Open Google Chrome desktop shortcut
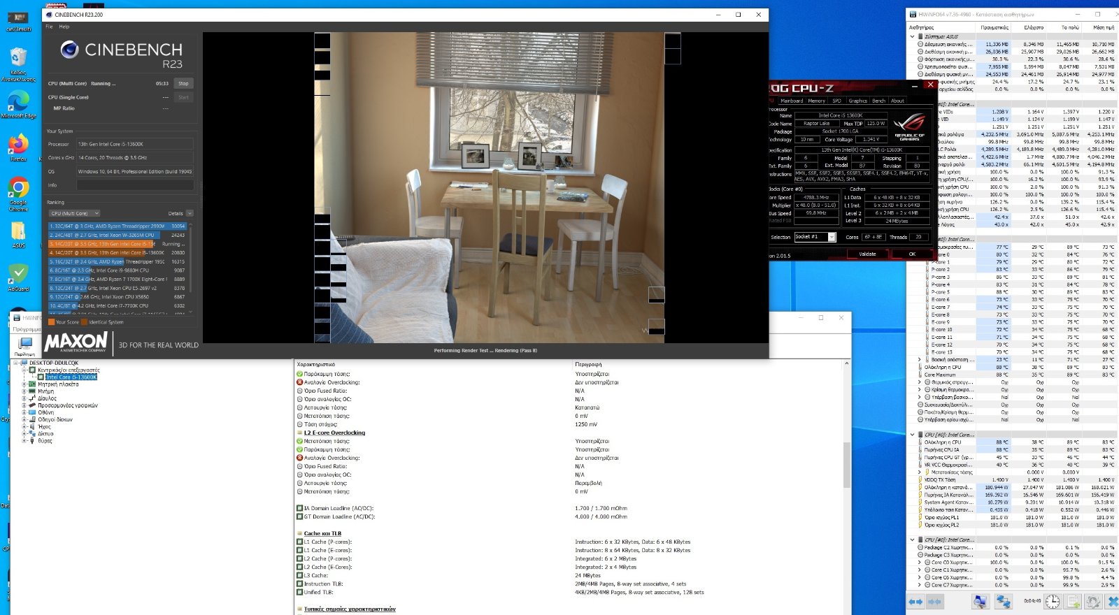Image resolution: width=1119 pixels, height=615 pixels. [x=18, y=194]
